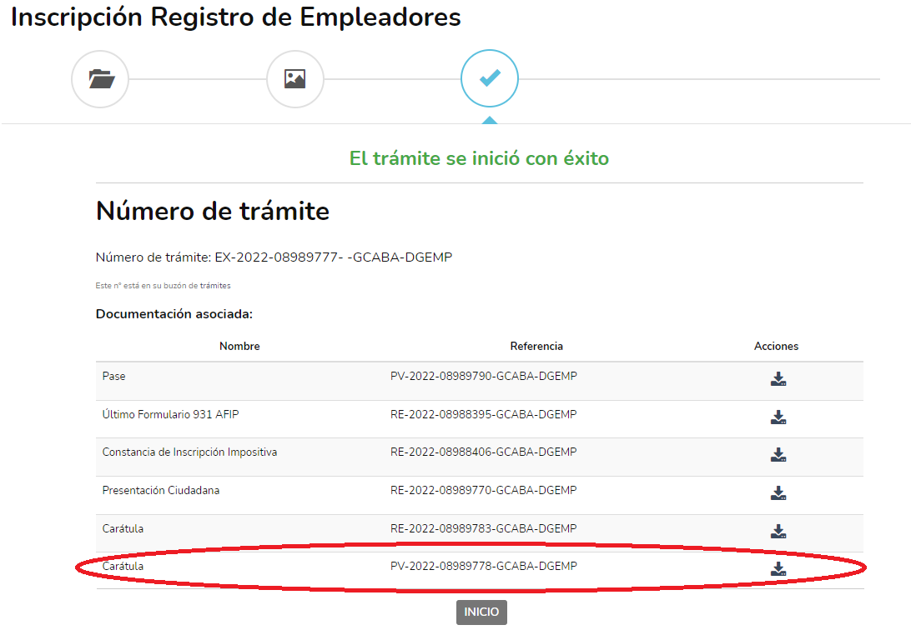Click the trámite number EX-2022-08989777 text
Image resolution: width=911 pixels, height=630 pixels.
(x=333, y=257)
